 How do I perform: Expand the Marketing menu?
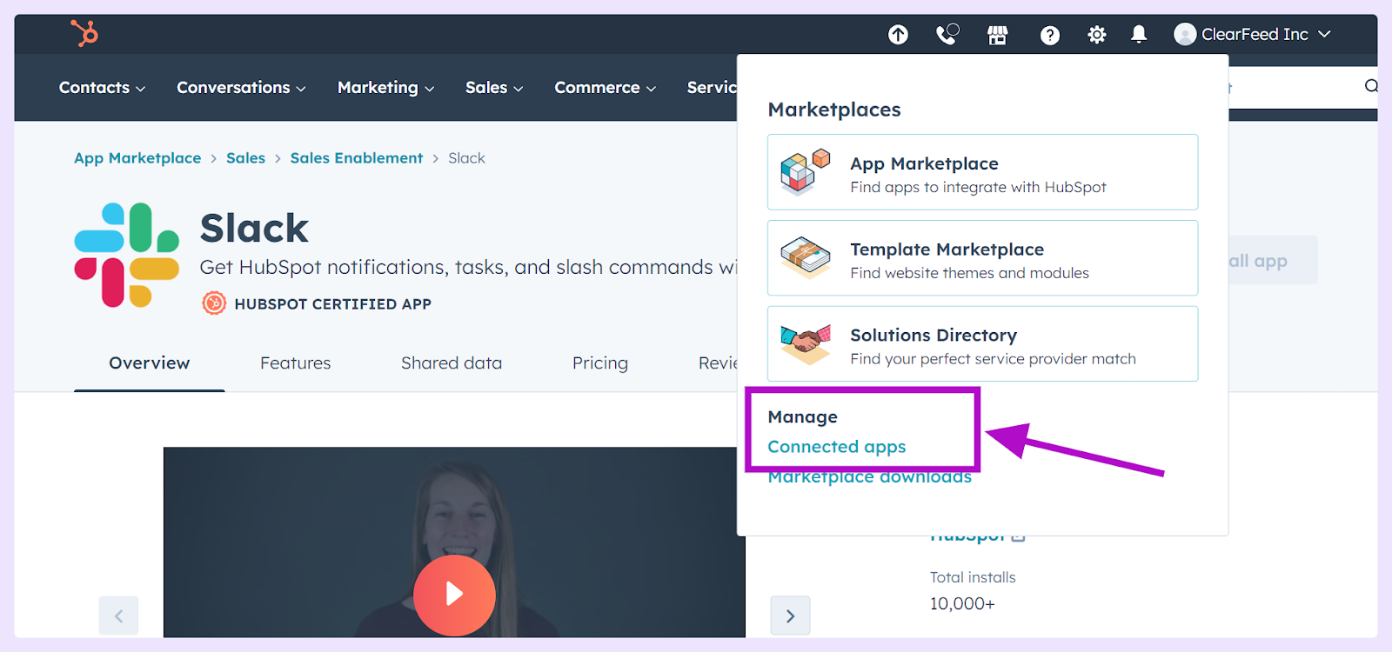coord(385,87)
